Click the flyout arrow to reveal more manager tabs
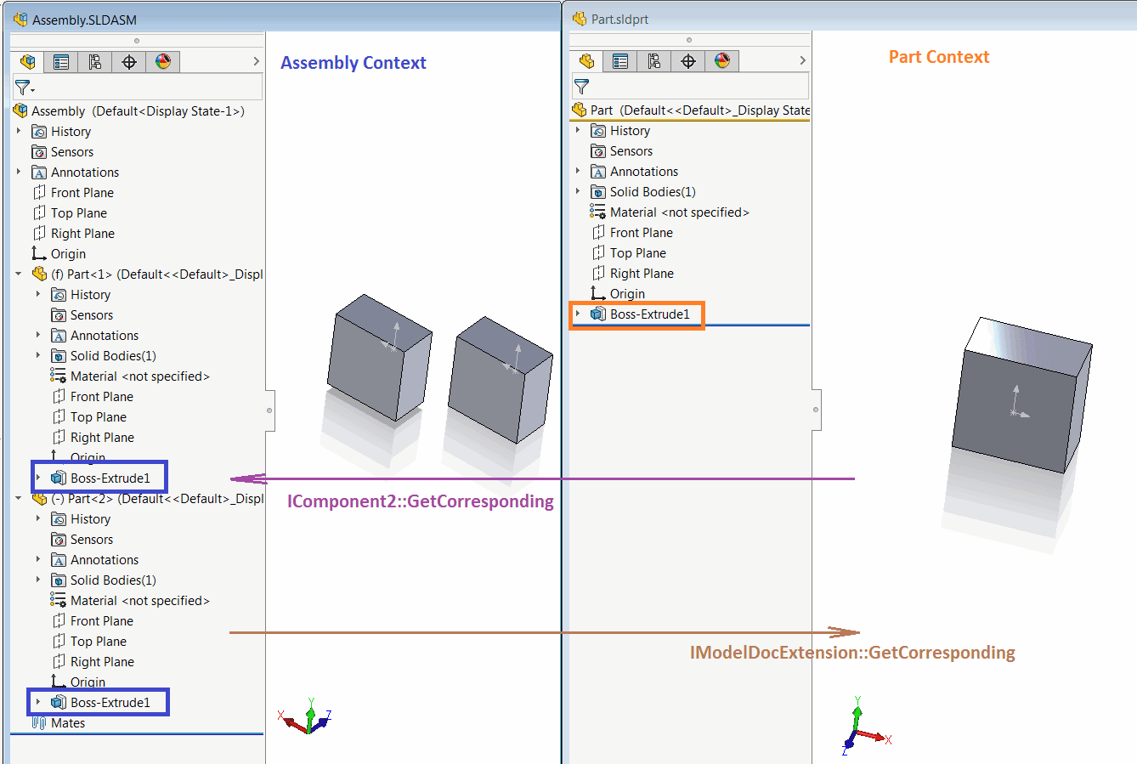The image size is (1137, 764). tap(255, 61)
